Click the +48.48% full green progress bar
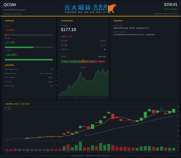This screenshot has width=181, height=158. coord(29,60)
